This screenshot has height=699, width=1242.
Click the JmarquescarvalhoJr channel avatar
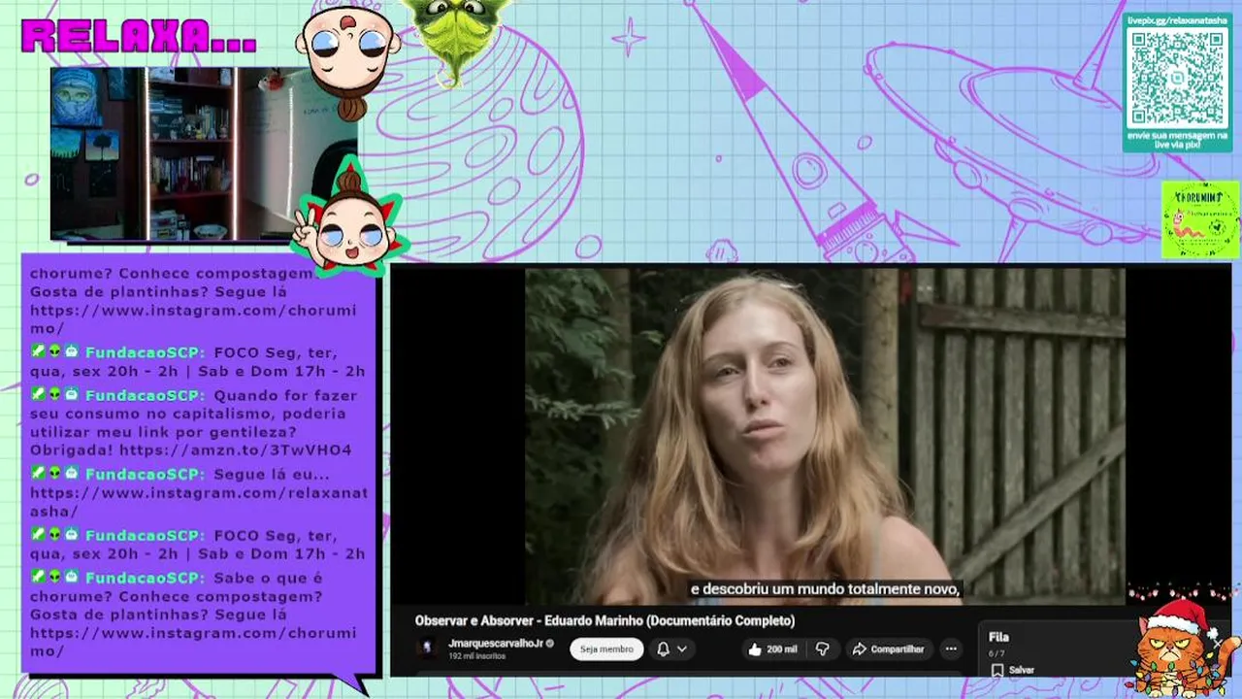pos(427,648)
